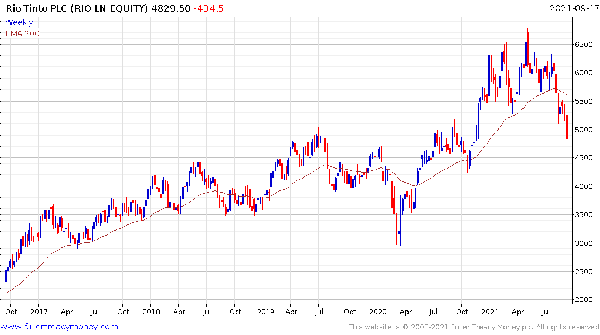
Task: Click the copyright notice for Fuller Treacy Money
Action: (x=474, y=327)
